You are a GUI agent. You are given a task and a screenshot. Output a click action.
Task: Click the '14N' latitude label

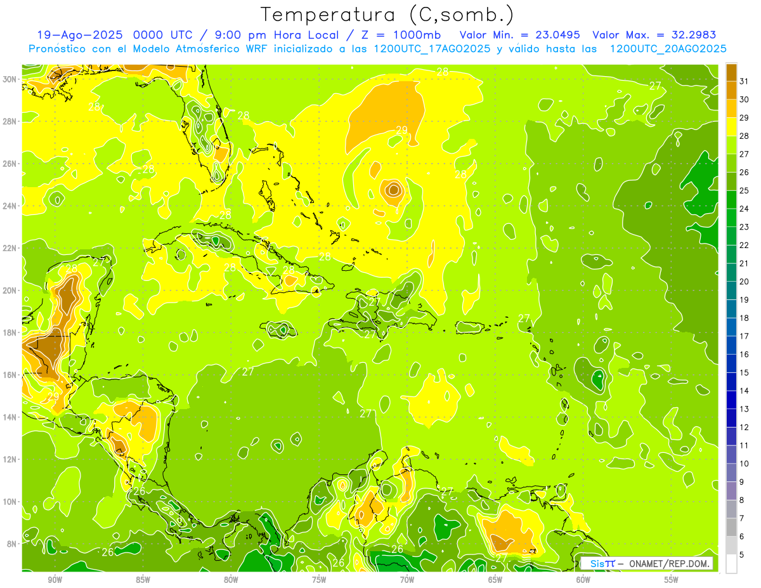[10, 417]
